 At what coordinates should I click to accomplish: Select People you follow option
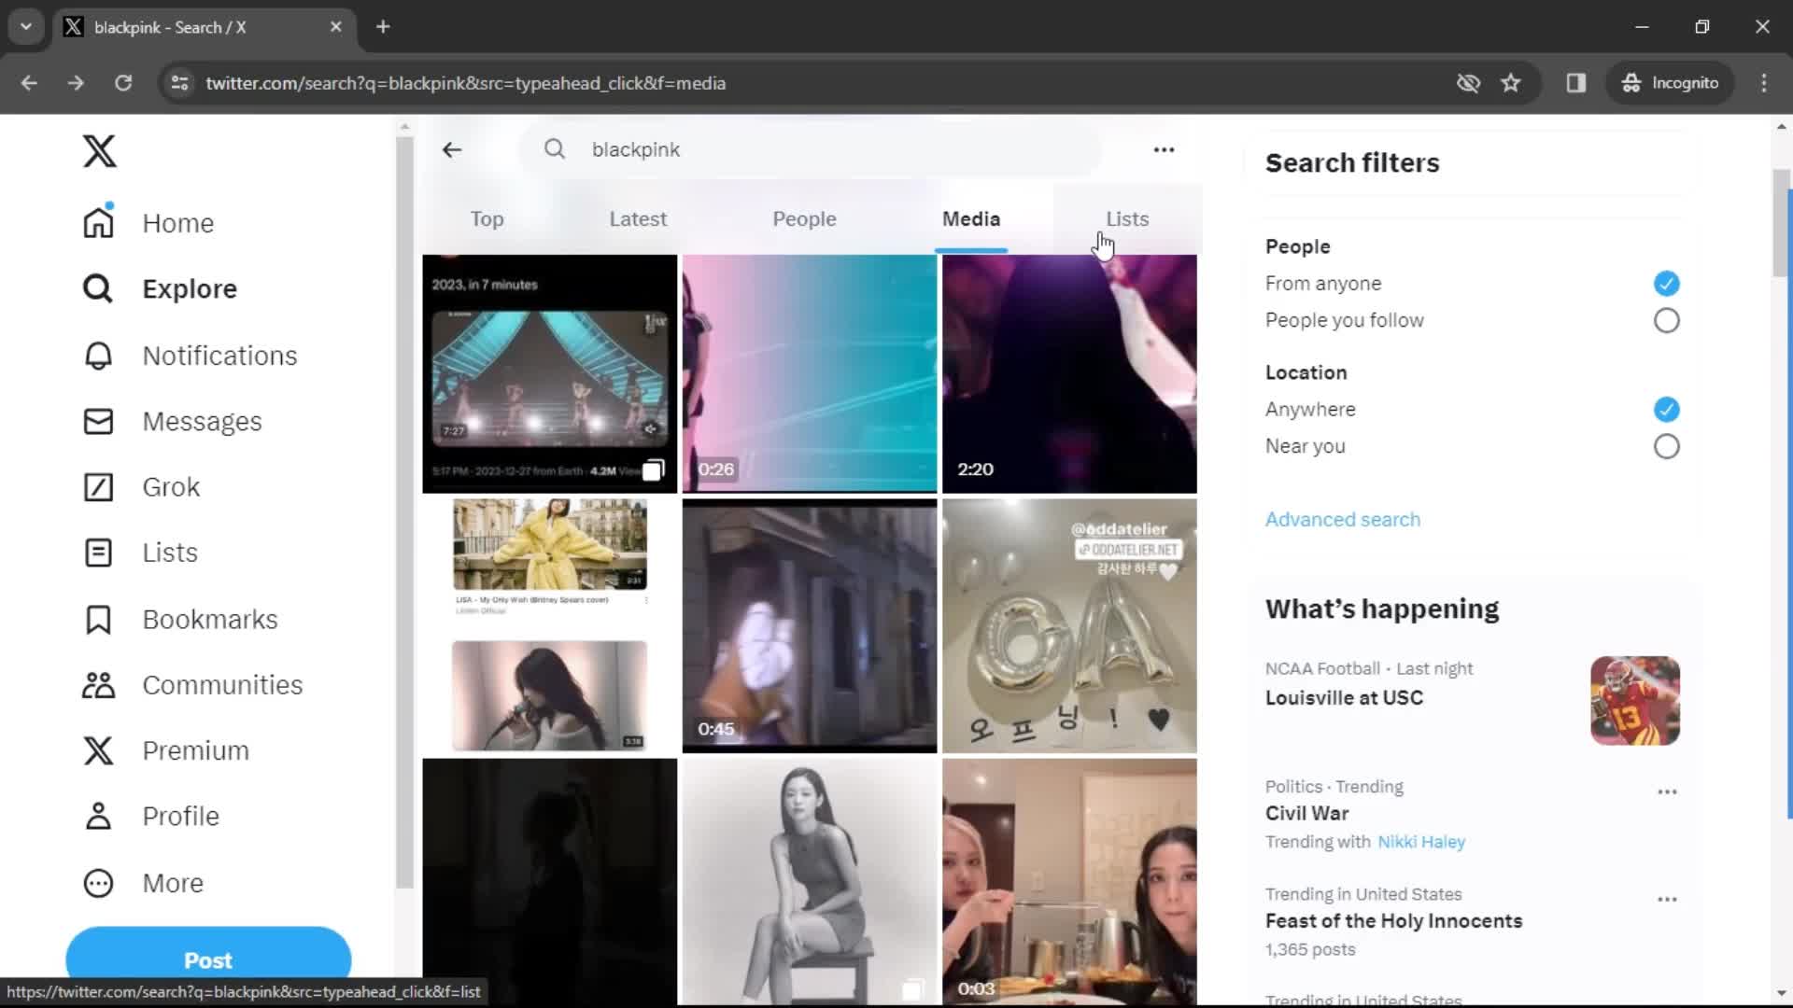point(1666,320)
